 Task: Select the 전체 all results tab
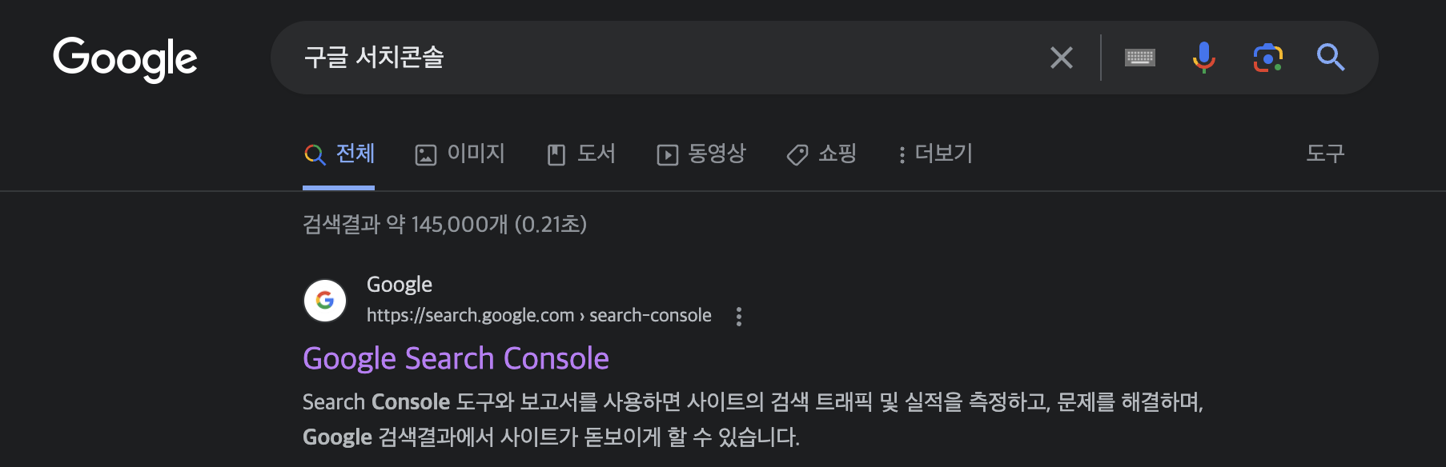(x=339, y=154)
